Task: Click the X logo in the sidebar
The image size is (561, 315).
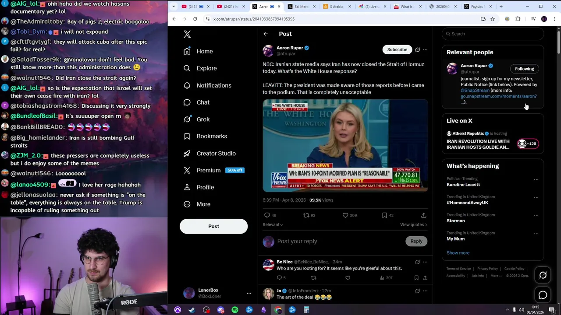Action: point(187,34)
